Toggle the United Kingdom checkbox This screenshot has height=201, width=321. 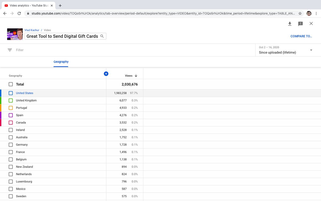tap(11, 100)
